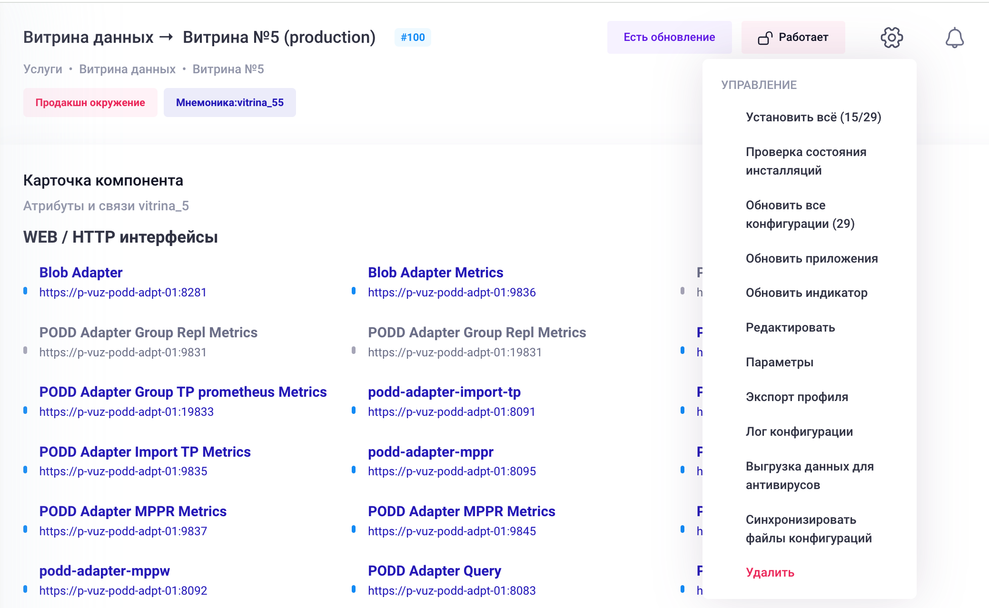This screenshot has width=989, height=608.
Task: Toggle the indicator next to Blob Adapter Metrics URL
Action: [x=354, y=292]
